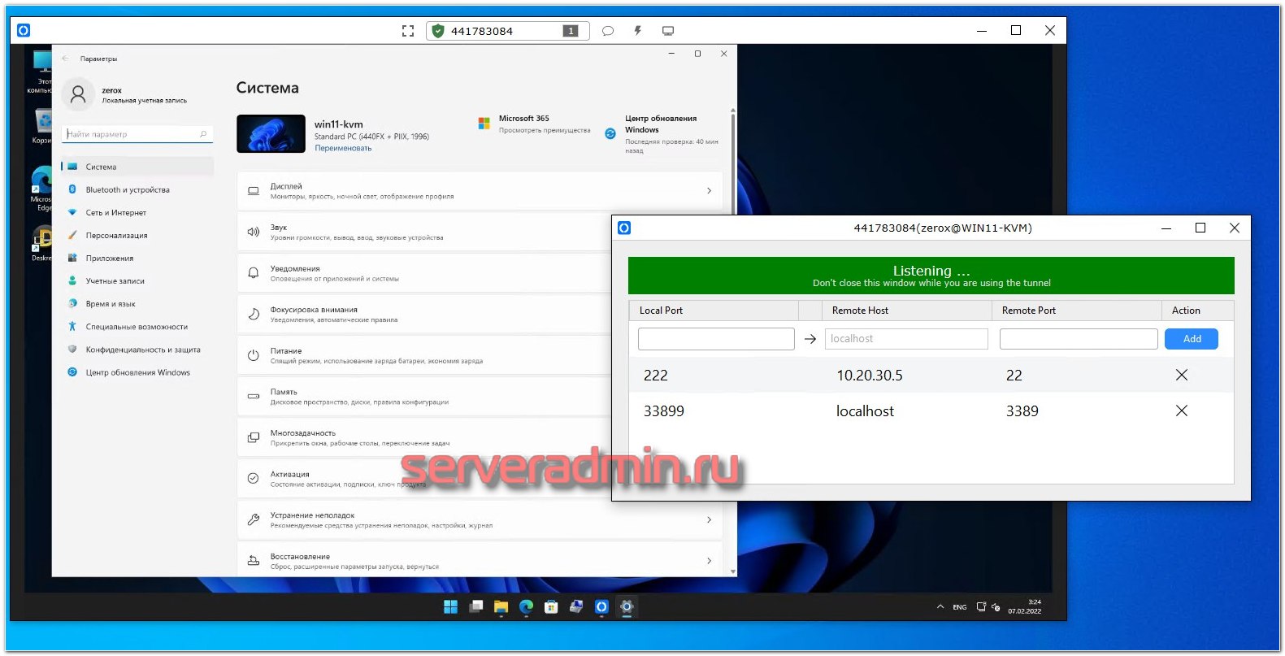Delete the 33899 localhost tunnel entry
Viewport: 1285px width, 656px height.
(x=1181, y=411)
